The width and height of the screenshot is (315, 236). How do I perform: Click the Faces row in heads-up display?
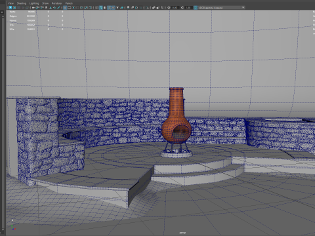pos(36,20)
